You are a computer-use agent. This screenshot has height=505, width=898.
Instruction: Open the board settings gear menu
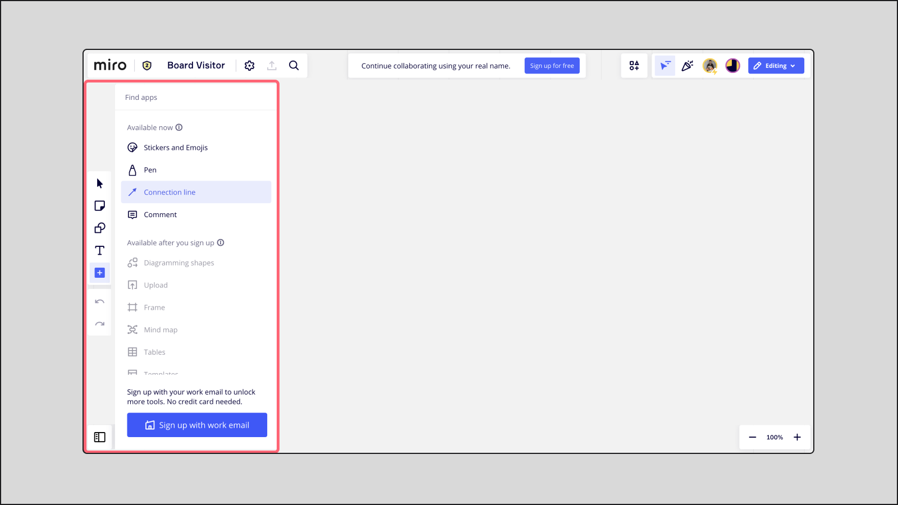(x=249, y=65)
